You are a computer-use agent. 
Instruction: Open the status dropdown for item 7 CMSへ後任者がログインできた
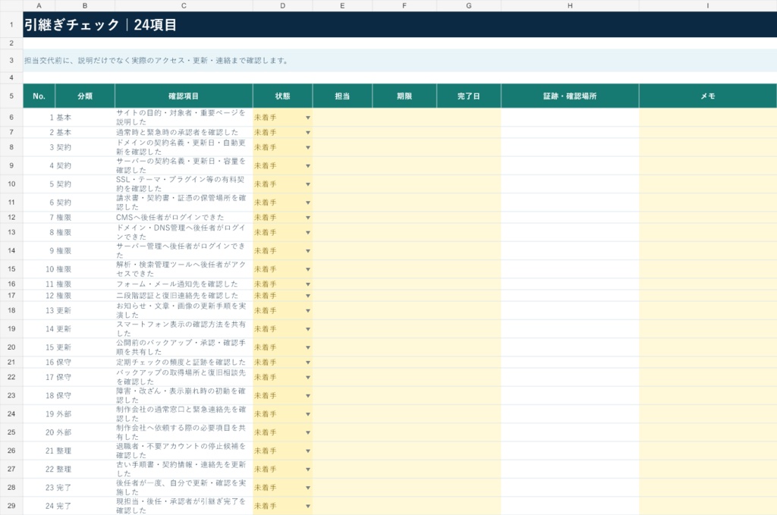coord(308,218)
